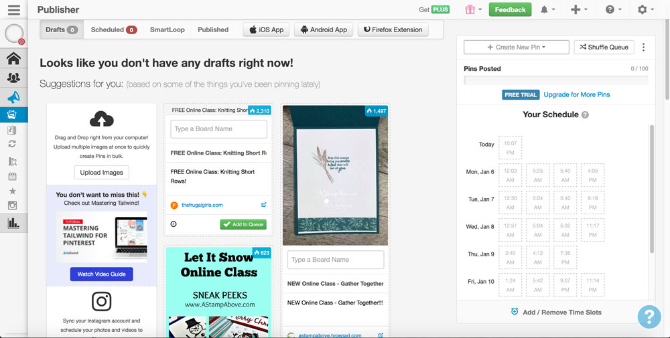Screen dimensions: 670x338
Task: Select Today 10:07 PM time slot
Action: click(x=510, y=148)
